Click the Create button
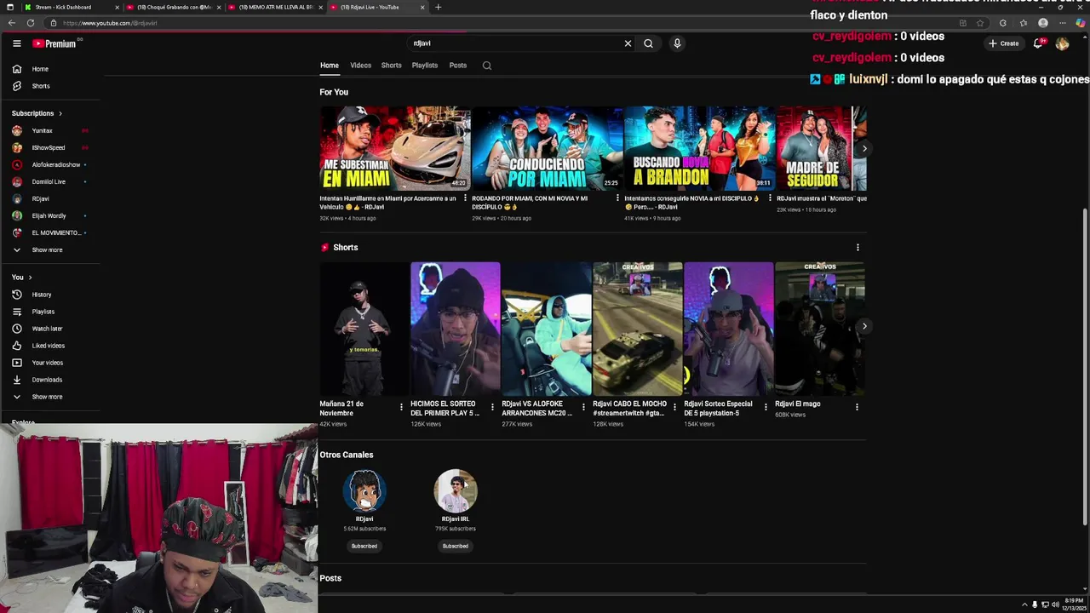1090x613 pixels. point(1003,43)
